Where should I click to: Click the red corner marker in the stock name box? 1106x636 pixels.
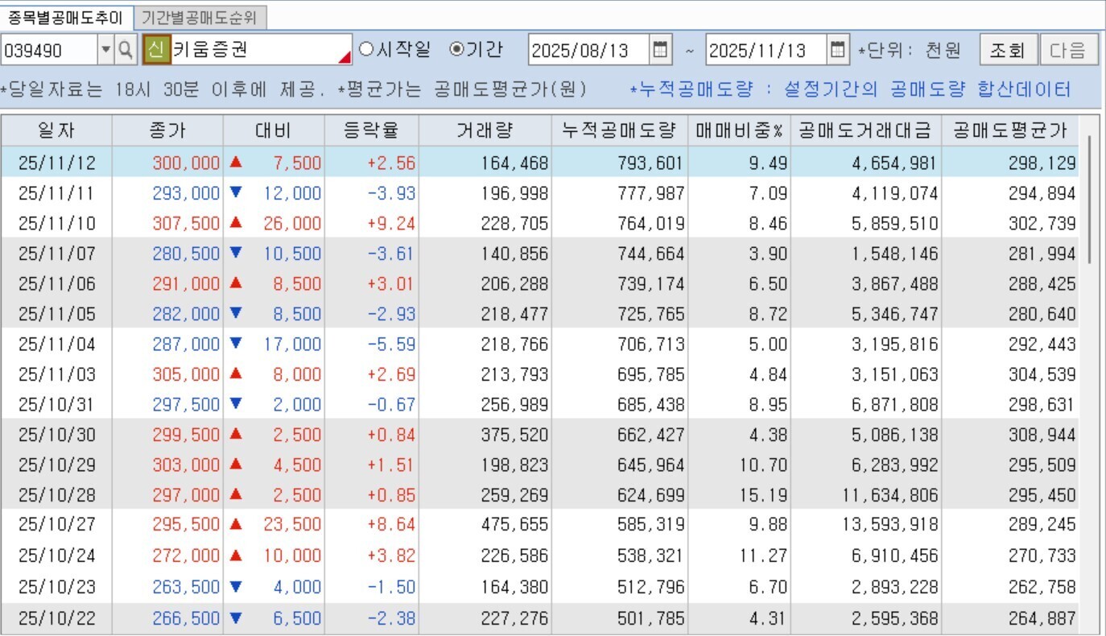(x=345, y=56)
